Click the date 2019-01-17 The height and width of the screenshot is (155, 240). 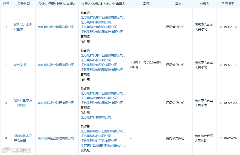(x=228, y=65)
